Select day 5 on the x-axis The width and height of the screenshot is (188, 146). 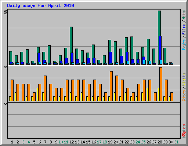point(34,142)
